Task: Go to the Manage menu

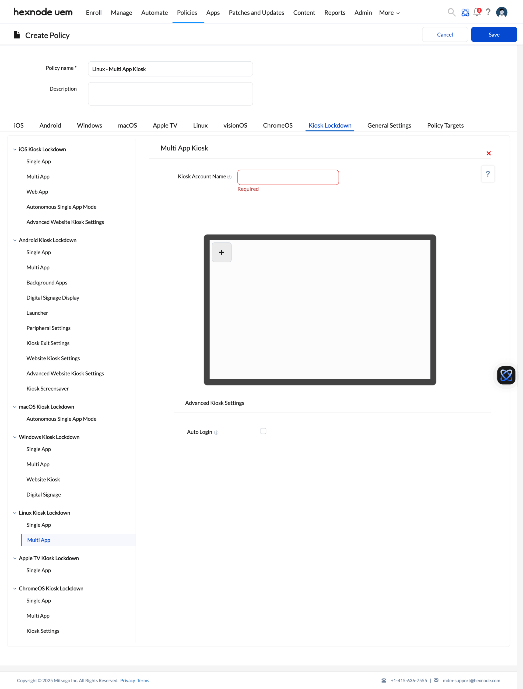Action: click(x=121, y=12)
